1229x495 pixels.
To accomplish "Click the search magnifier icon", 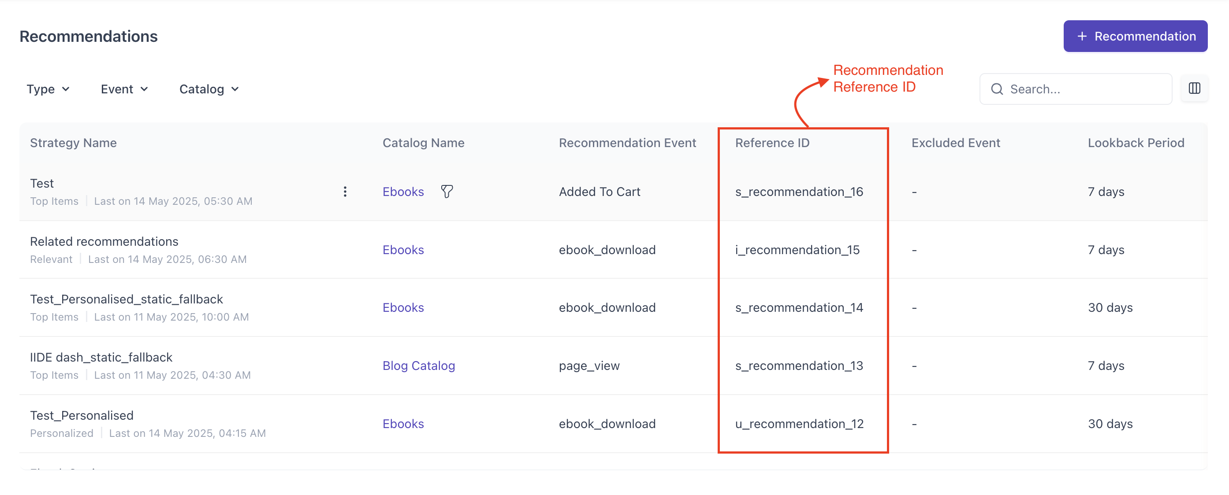I will click(996, 89).
